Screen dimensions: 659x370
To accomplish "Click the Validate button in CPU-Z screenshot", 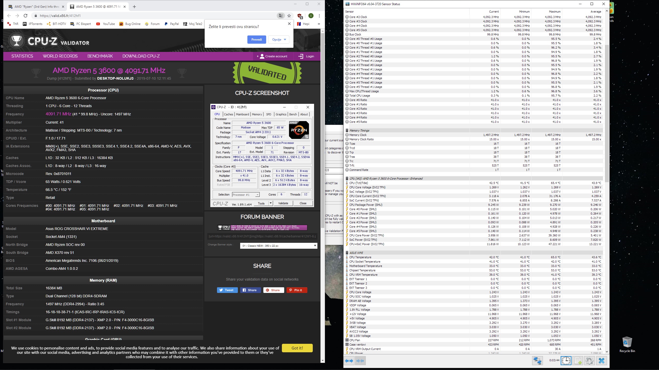I will (283, 203).
